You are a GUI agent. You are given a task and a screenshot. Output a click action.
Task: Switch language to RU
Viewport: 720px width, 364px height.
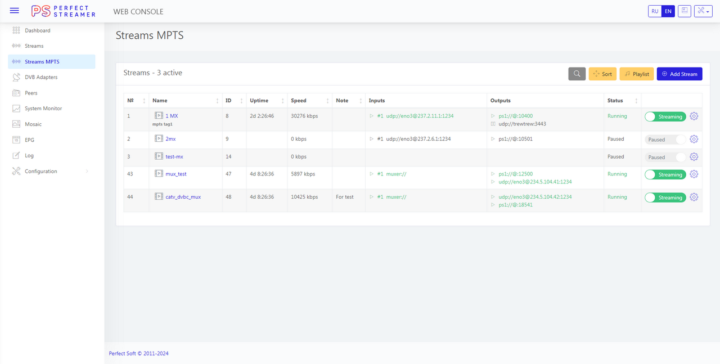655,11
